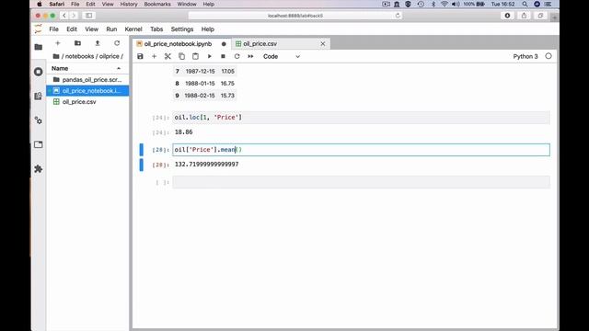The width and height of the screenshot is (589, 331).
Task: Cut the selected cell with scissors icon
Action: [x=167, y=56]
